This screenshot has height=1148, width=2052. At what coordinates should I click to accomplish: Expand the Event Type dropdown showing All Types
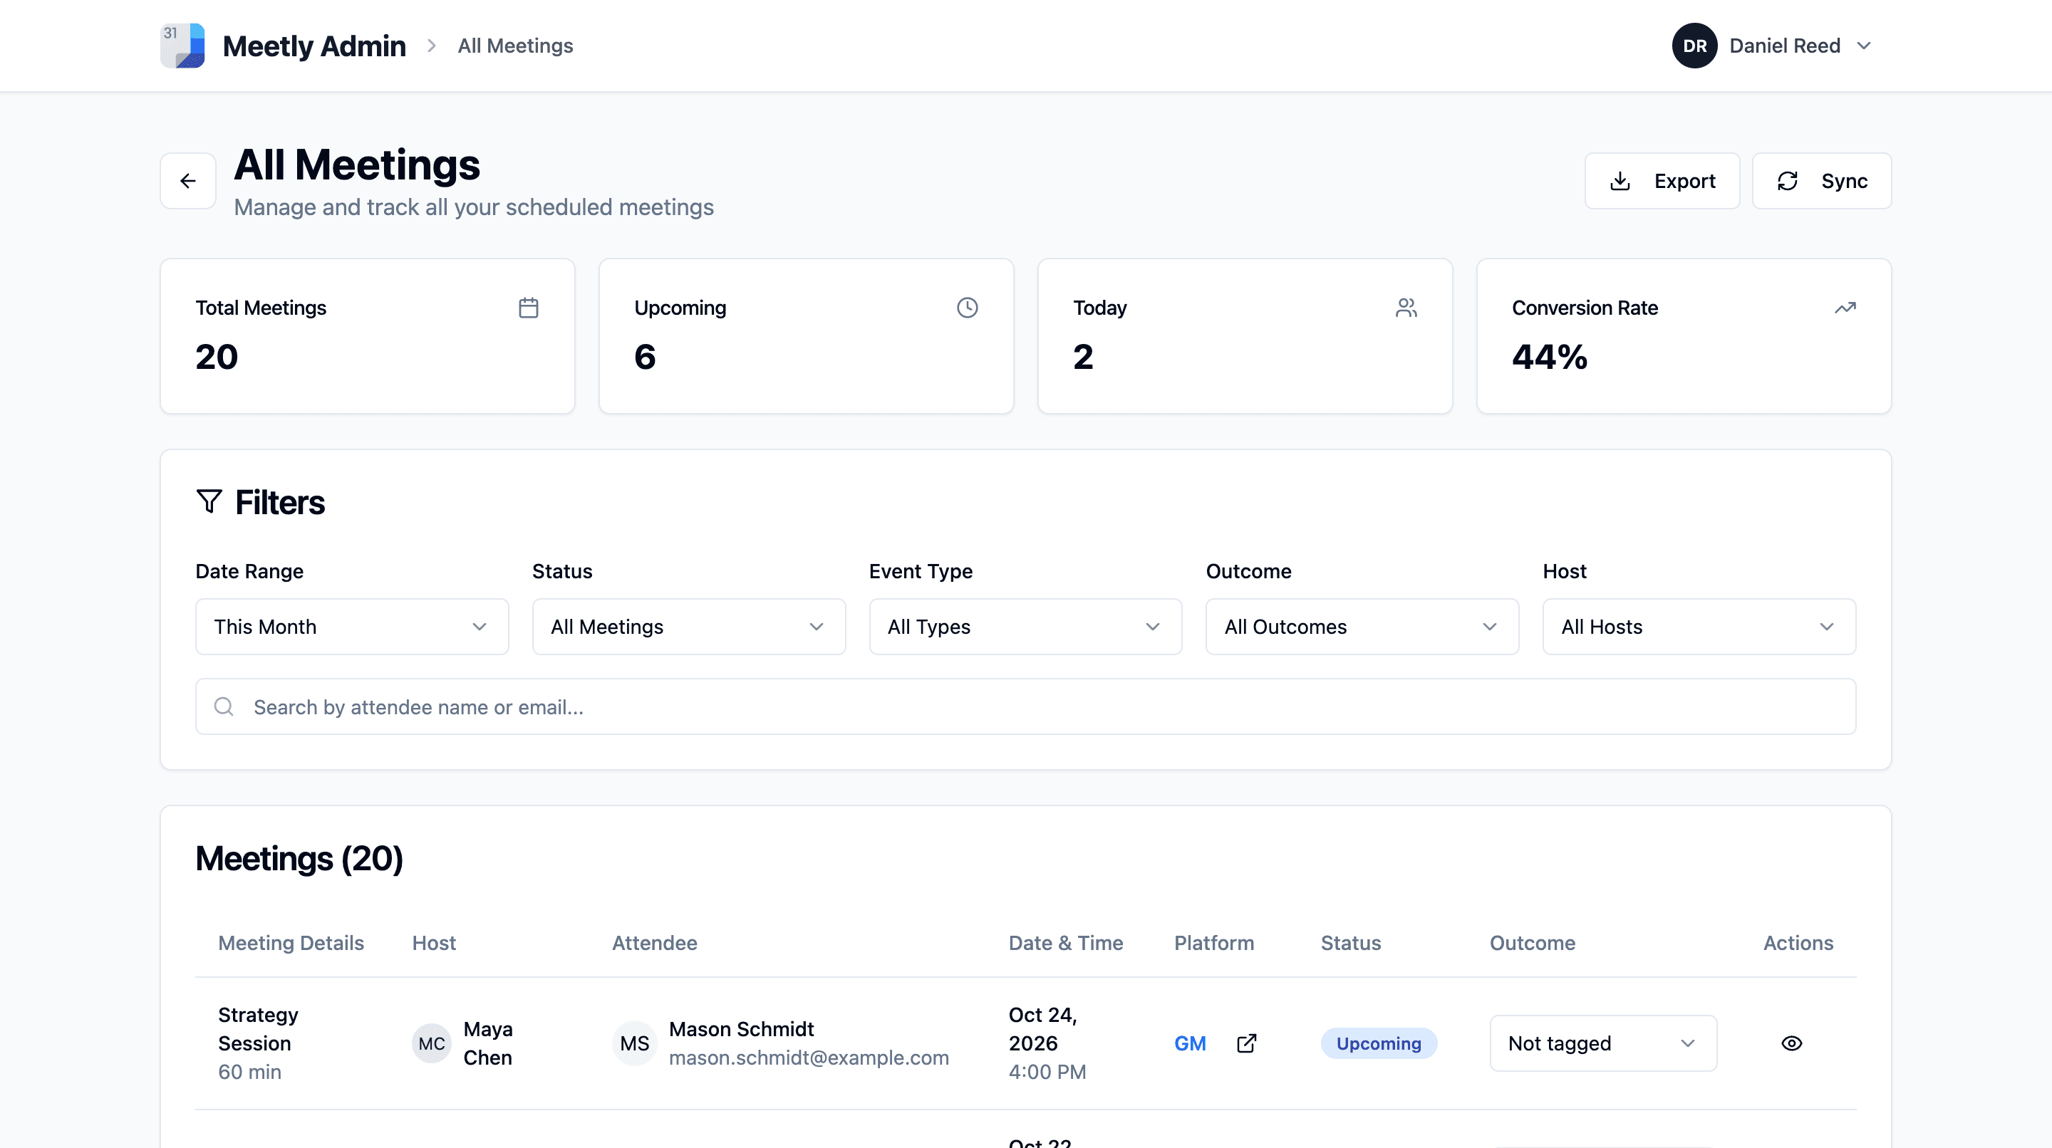tap(1025, 627)
